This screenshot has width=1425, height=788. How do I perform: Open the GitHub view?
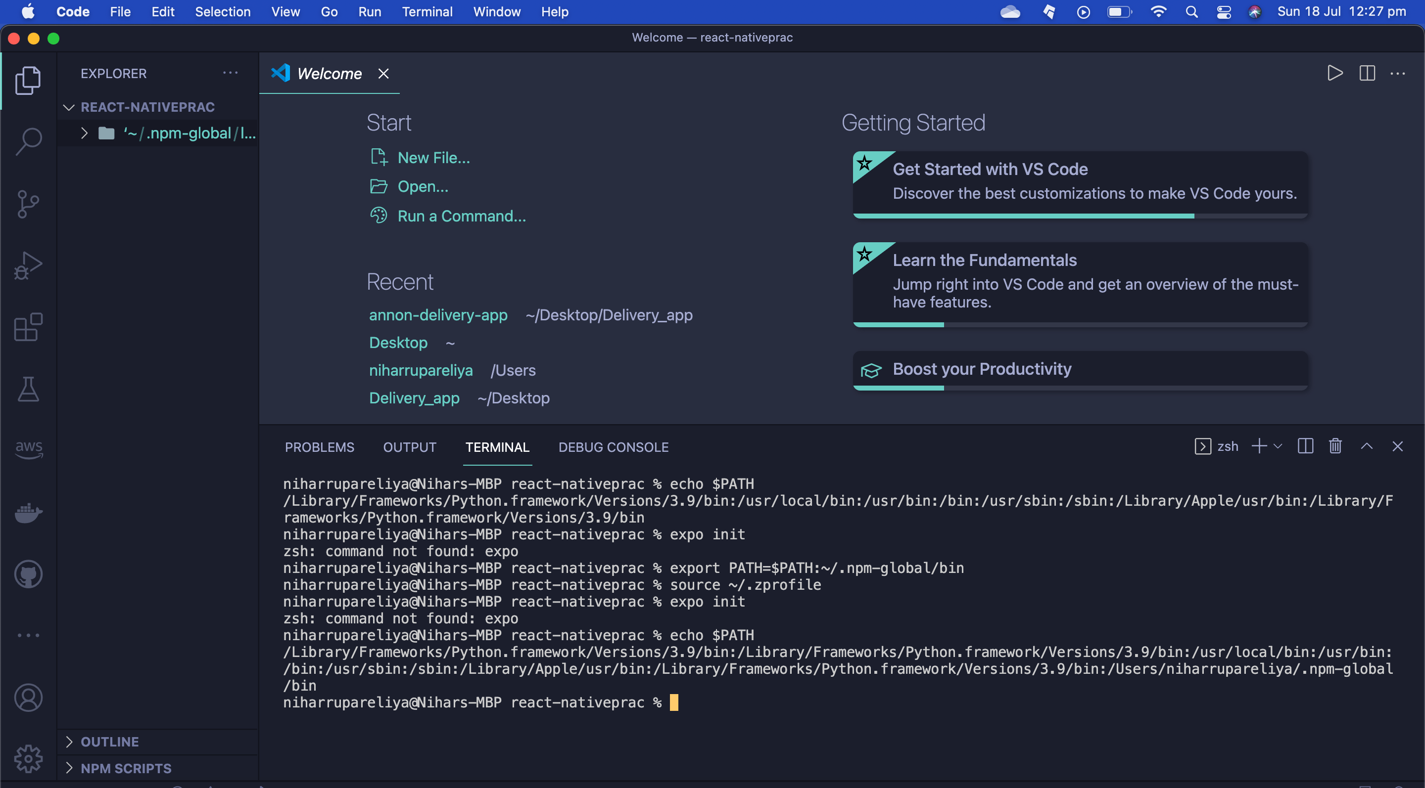pos(28,574)
